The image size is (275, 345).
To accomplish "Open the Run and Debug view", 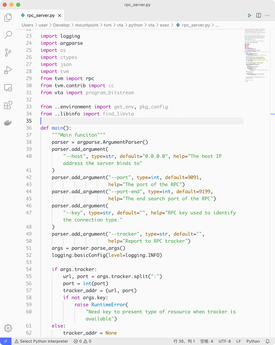I will [8, 70].
